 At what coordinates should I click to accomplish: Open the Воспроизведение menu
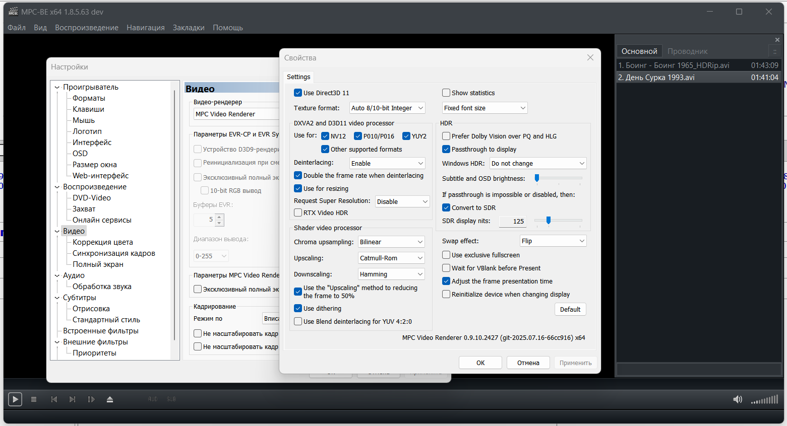pyautogui.click(x=87, y=28)
